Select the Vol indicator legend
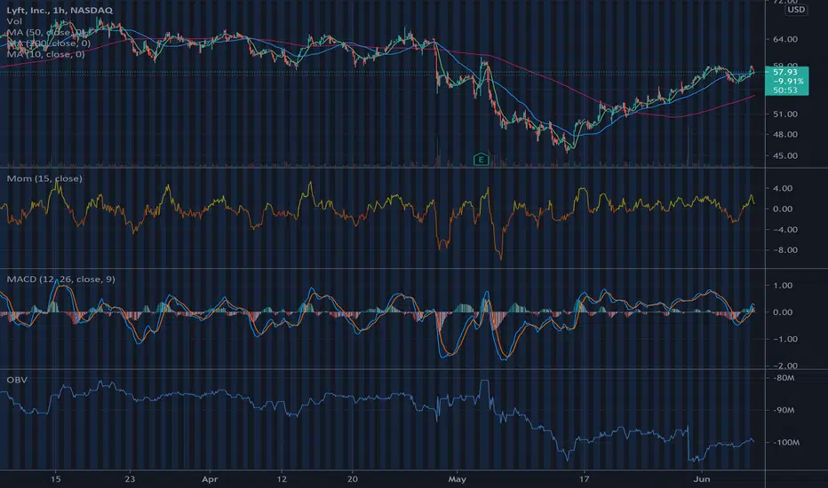828x488 pixels. [x=14, y=21]
